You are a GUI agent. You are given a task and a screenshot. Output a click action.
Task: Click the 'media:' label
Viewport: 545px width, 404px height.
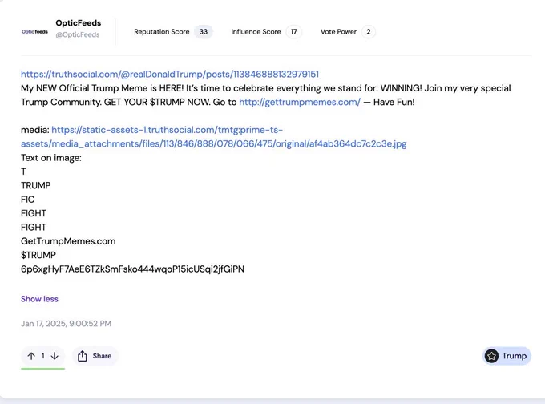[x=34, y=130]
